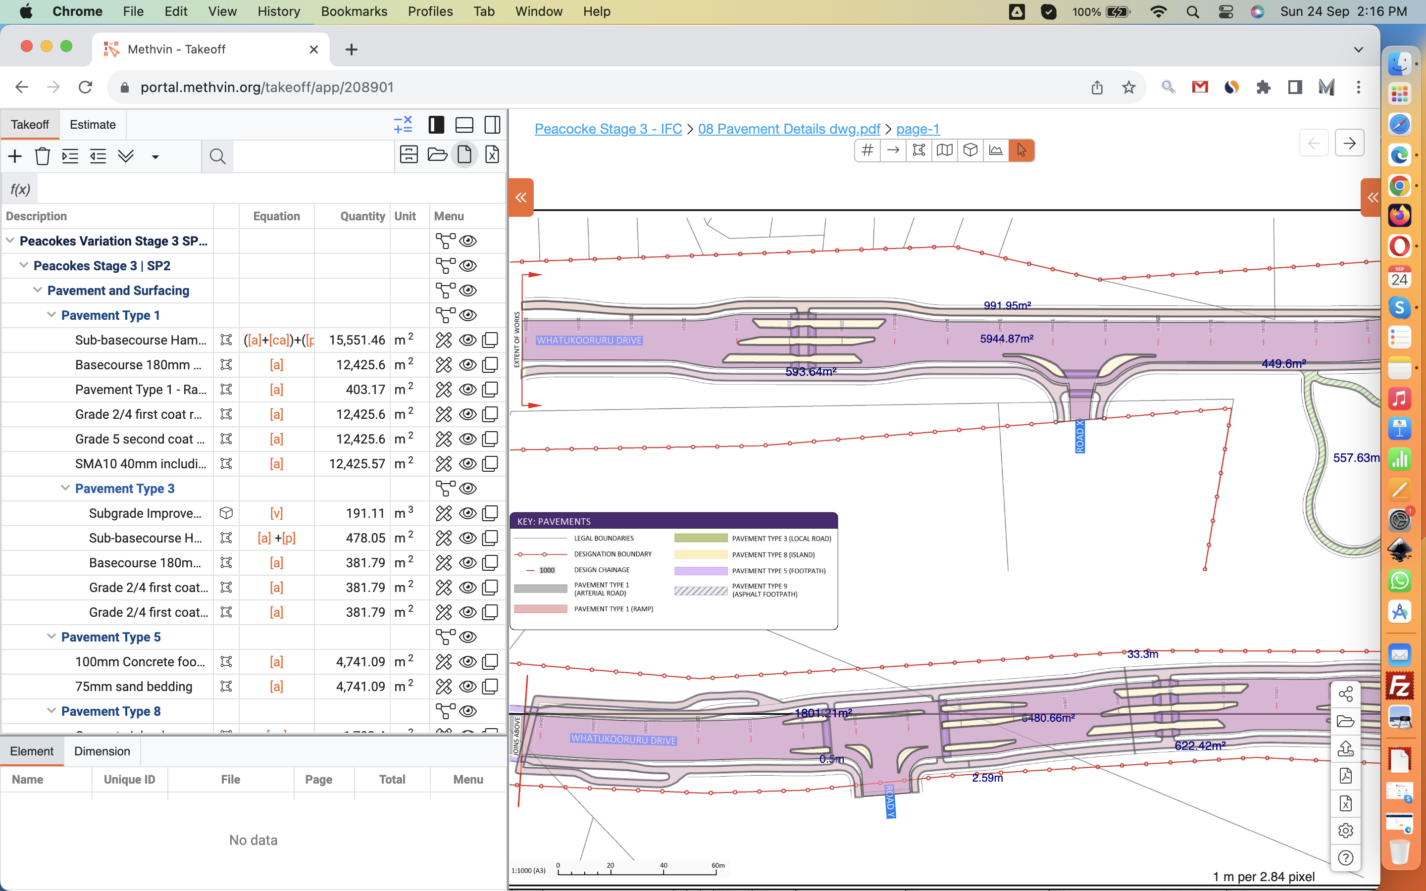The height and width of the screenshot is (891, 1426).
Task: Collapse the Pavement Type 1 group
Action: pyautogui.click(x=51, y=315)
